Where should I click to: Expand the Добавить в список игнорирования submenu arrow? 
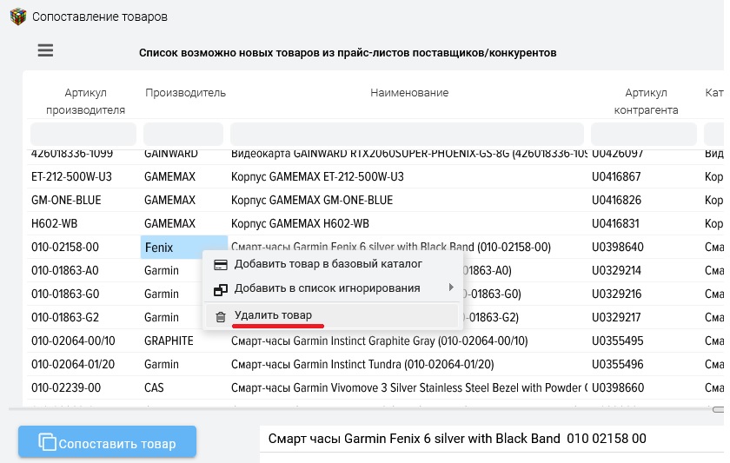[451, 288]
